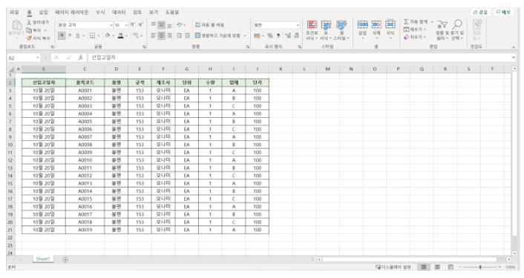Click the decrease decimal icon
The height and width of the screenshot is (278, 524).
pyautogui.click(x=296, y=36)
